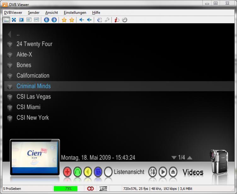Minimize the DVB Viewer window
Image resolution: width=237 pixels, height=194 pixels.
pos(207,3)
